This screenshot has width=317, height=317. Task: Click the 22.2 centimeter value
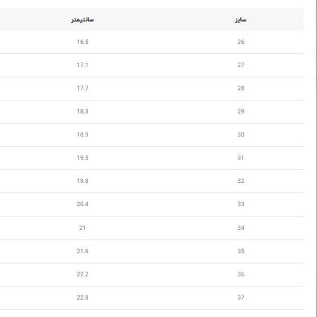tap(82, 274)
